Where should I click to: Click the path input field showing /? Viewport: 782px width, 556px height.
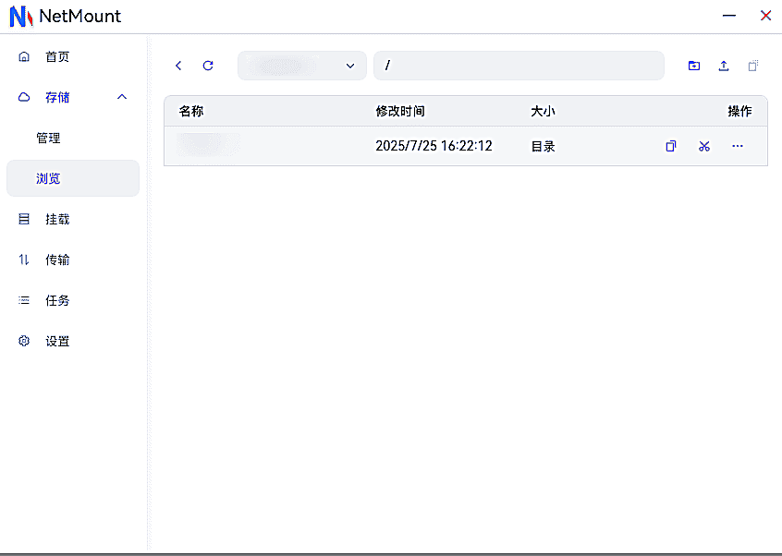click(x=519, y=66)
